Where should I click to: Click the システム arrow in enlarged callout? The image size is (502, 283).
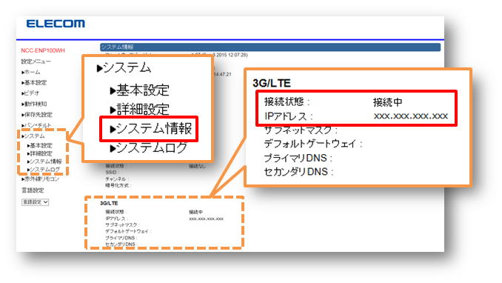[x=124, y=68]
